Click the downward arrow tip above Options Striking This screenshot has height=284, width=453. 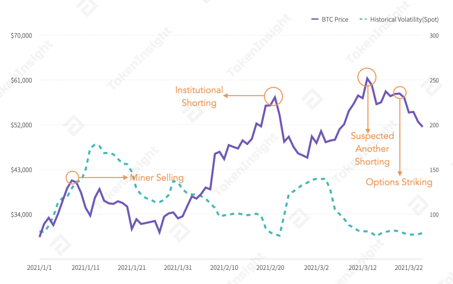click(x=400, y=173)
